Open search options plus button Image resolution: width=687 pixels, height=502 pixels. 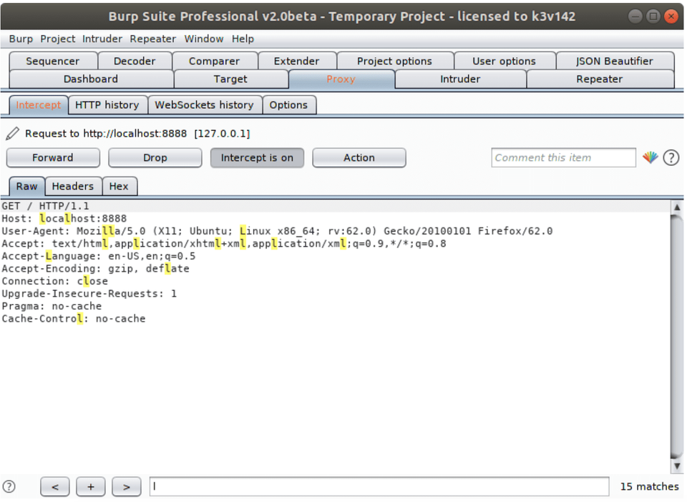[x=91, y=487]
